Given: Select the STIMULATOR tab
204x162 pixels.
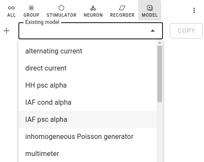Looking at the screenshot, I should tap(61, 11).
